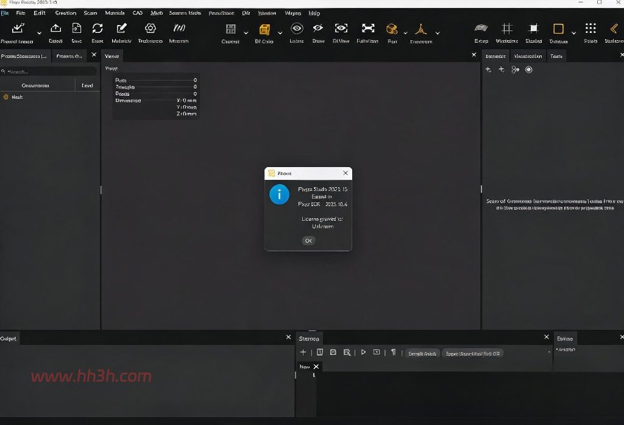
Task: Open the CAD menu
Action: click(x=138, y=13)
